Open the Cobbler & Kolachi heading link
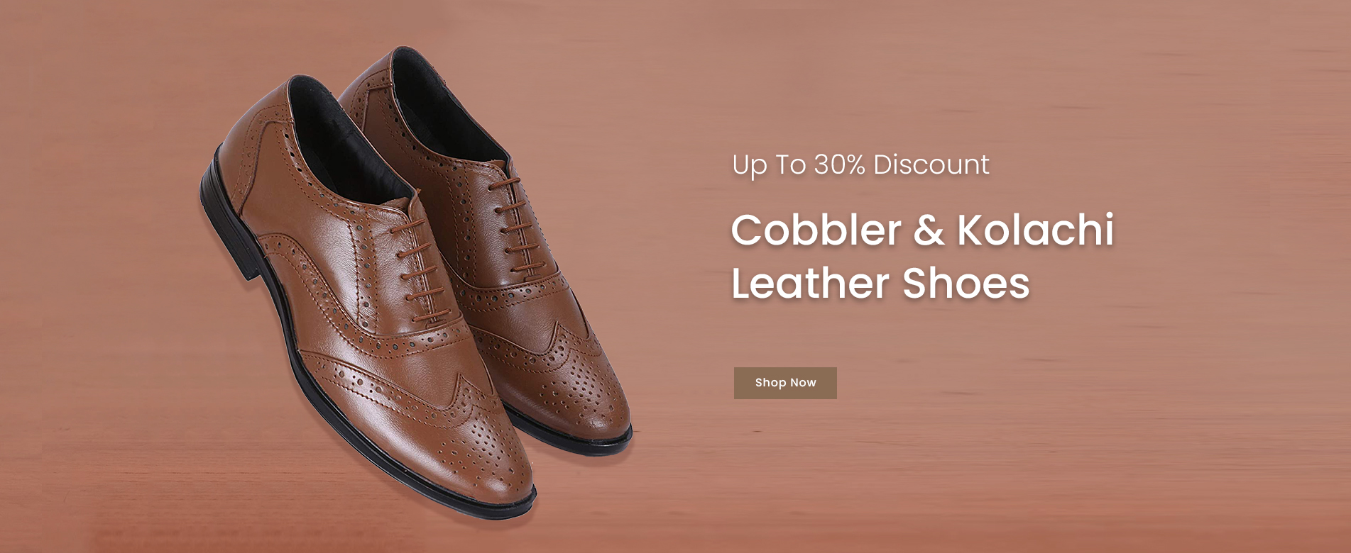This screenshot has width=1351, height=553. [x=922, y=256]
